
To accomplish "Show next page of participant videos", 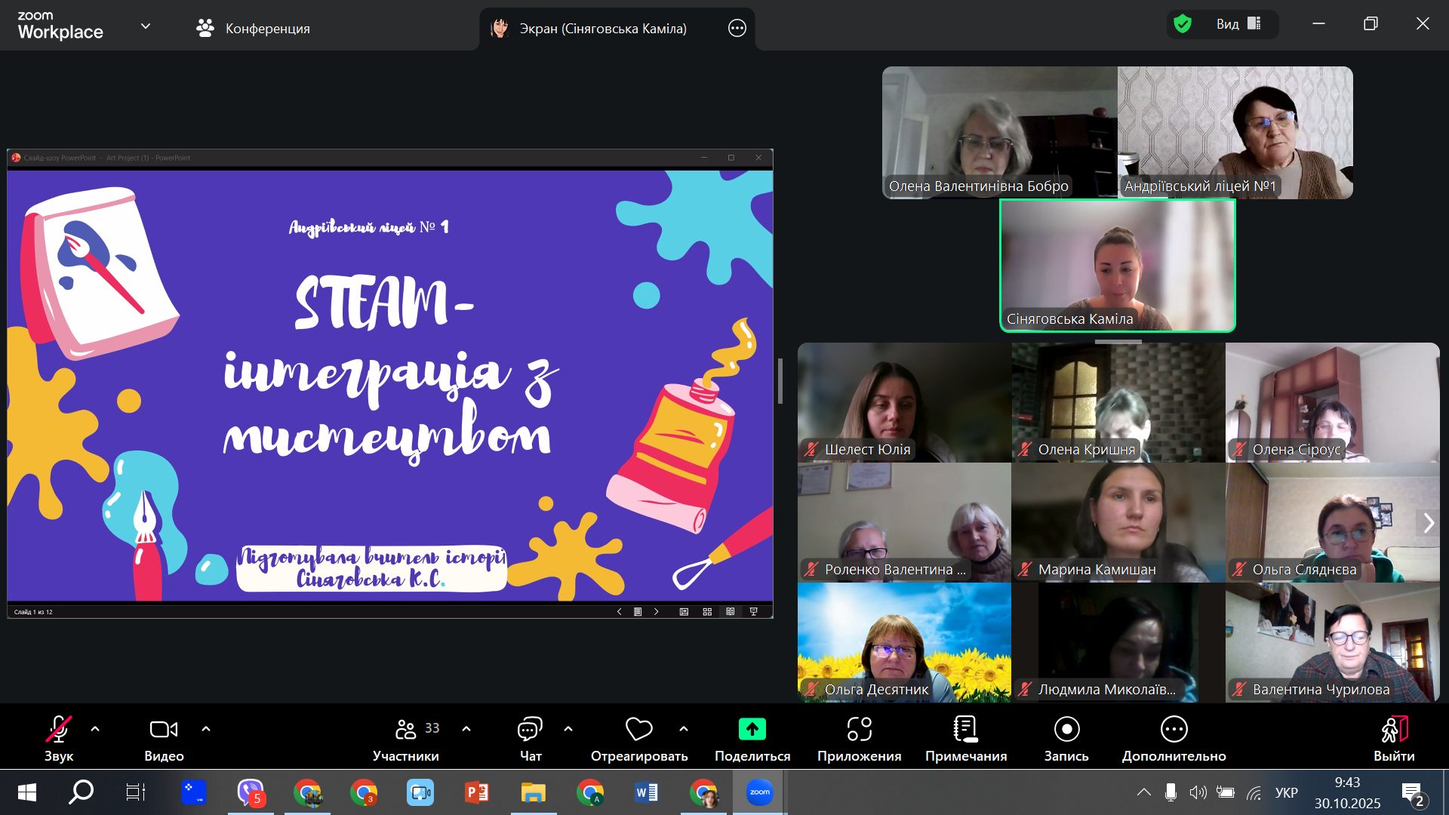I will (x=1428, y=523).
